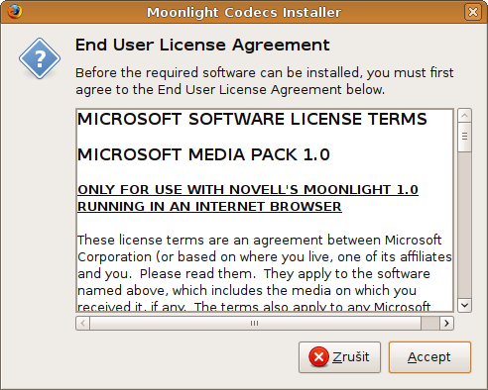Click the horizontal scrollbar right arrow

(446, 323)
